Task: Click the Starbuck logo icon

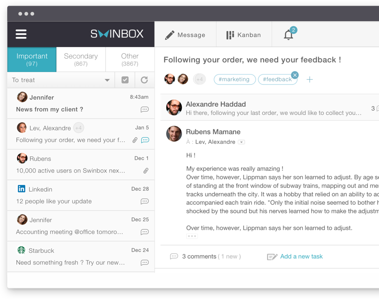Action: coord(22,250)
